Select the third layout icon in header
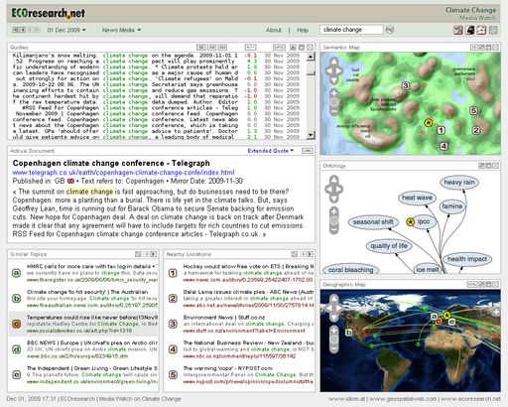Screen dimensions: 508x407 [x=481, y=30]
